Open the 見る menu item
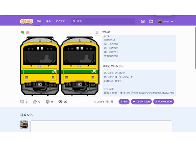This screenshot has height=147, width=196. tap(48, 21)
